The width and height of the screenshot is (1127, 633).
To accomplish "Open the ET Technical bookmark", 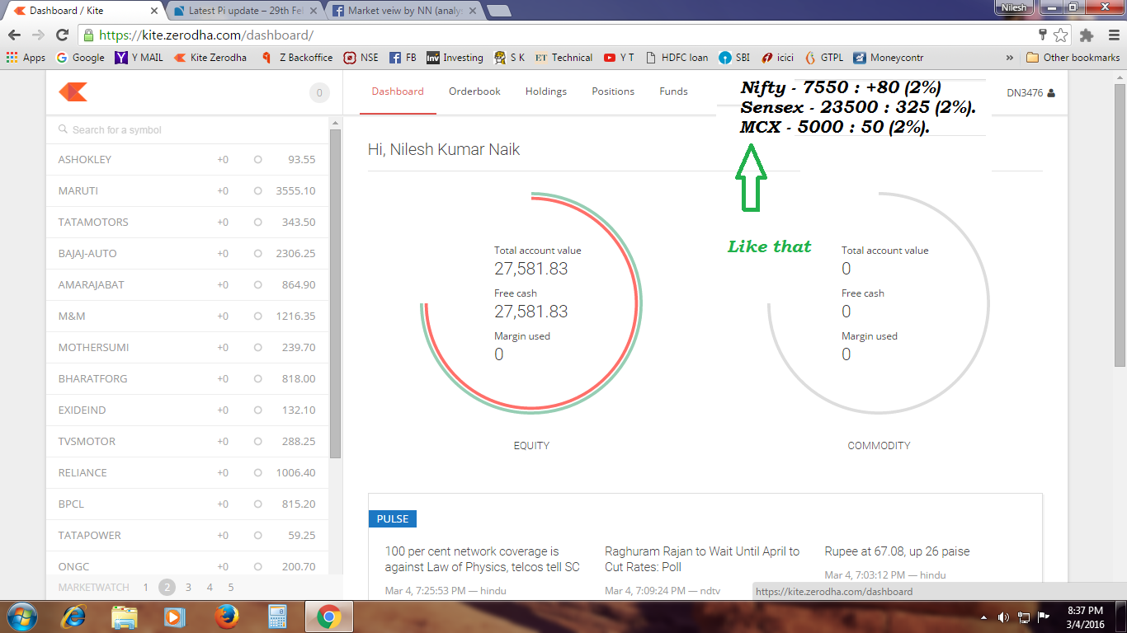I will pos(563,58).
